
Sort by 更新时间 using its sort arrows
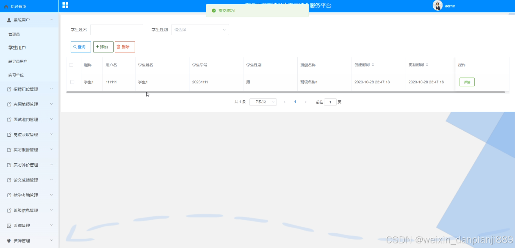pos(427,65)
